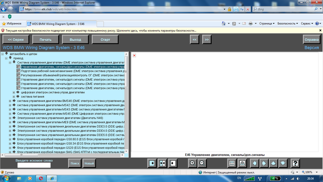Open help with the question mark icon

tap(295, 163)
